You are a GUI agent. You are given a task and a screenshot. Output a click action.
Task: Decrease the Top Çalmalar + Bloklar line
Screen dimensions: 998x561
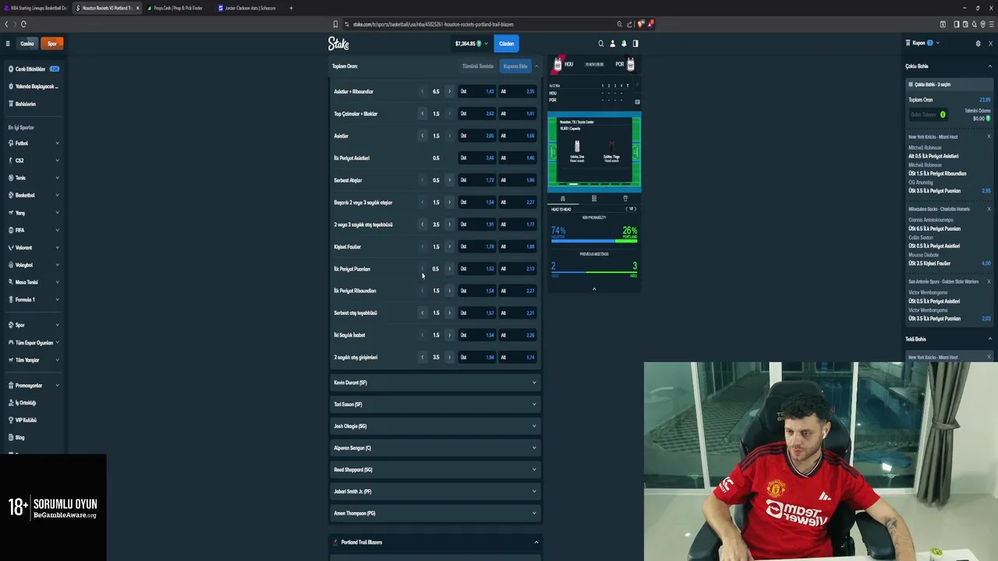click(x=423, y=114)
